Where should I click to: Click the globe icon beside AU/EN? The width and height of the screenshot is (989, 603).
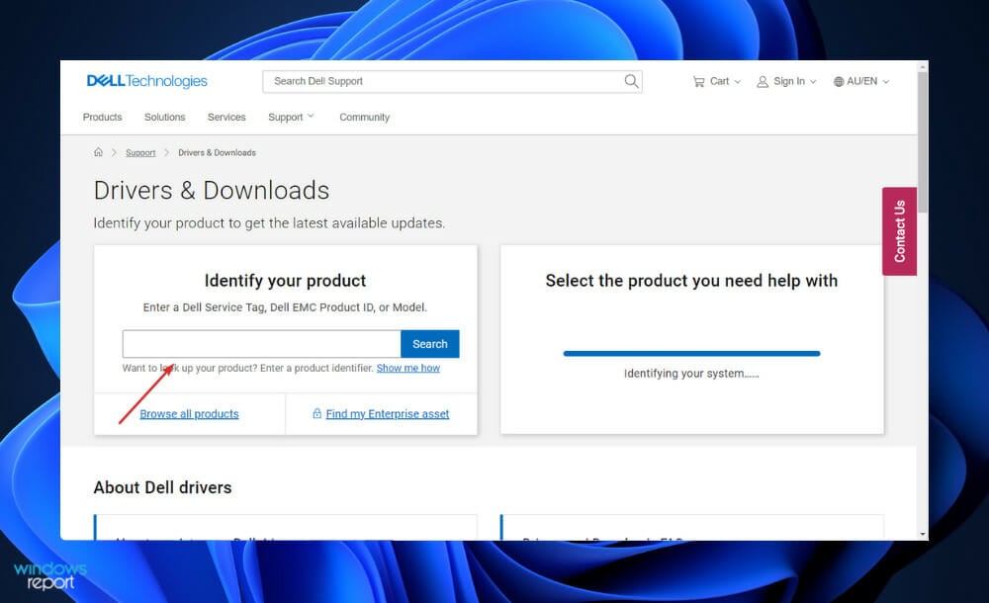click(839, 81)
